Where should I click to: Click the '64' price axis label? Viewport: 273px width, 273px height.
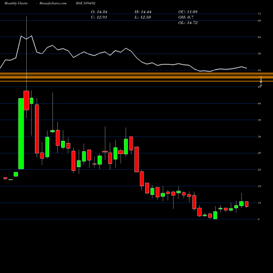(x=259, y=37)
